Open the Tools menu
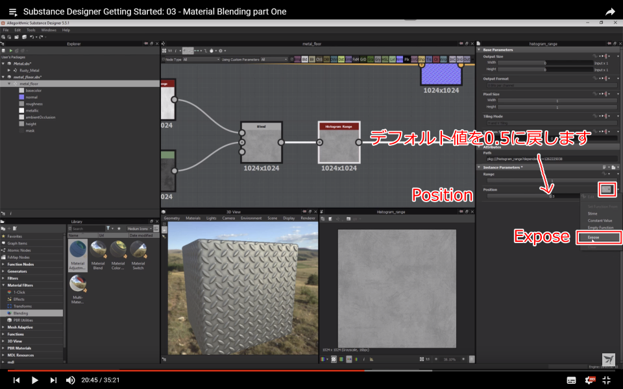This screenshot has width=623, height=389. [x=31, y=30]
